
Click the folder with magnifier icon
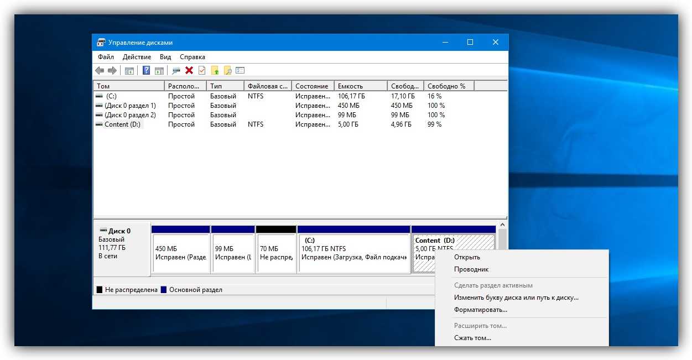227,70
